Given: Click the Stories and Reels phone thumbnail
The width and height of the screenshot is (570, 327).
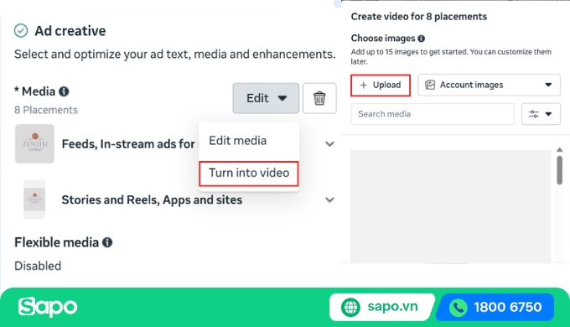Looking at the screenshot, I should tap(34, 200).
